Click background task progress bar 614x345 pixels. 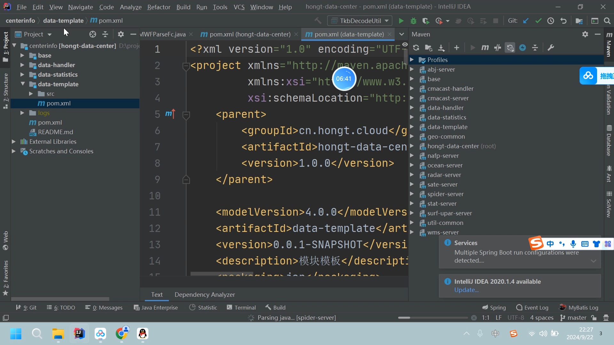click(433, 318)
